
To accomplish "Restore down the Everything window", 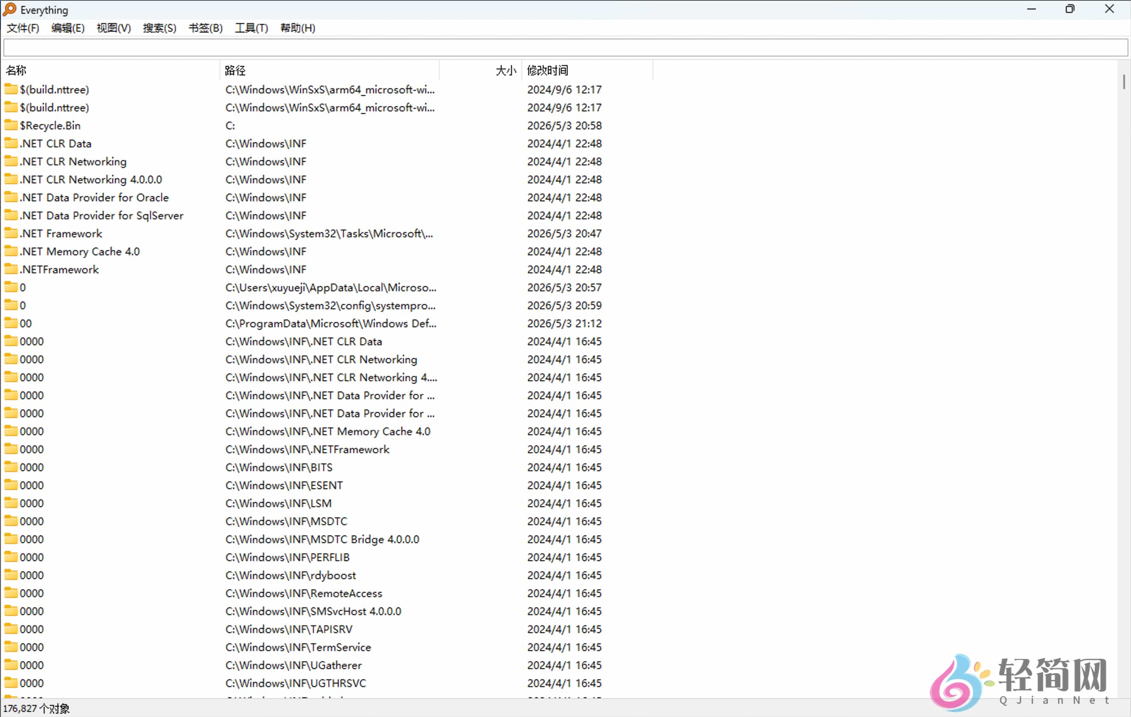I will click(x=1069, y=9).
